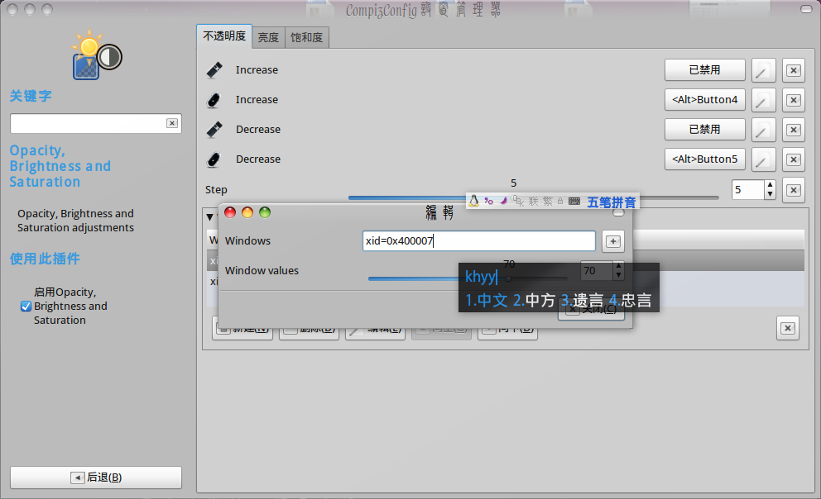Click the GBK charset icon on the input method bar
Viewport: 821px width, 499px height.
pyautogui.click(x=518, y=201)
